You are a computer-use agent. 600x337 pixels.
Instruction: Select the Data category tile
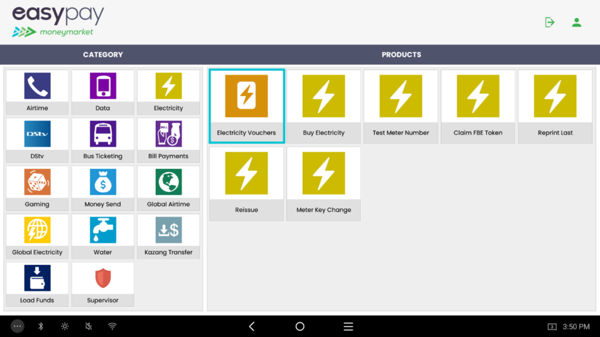103,92
